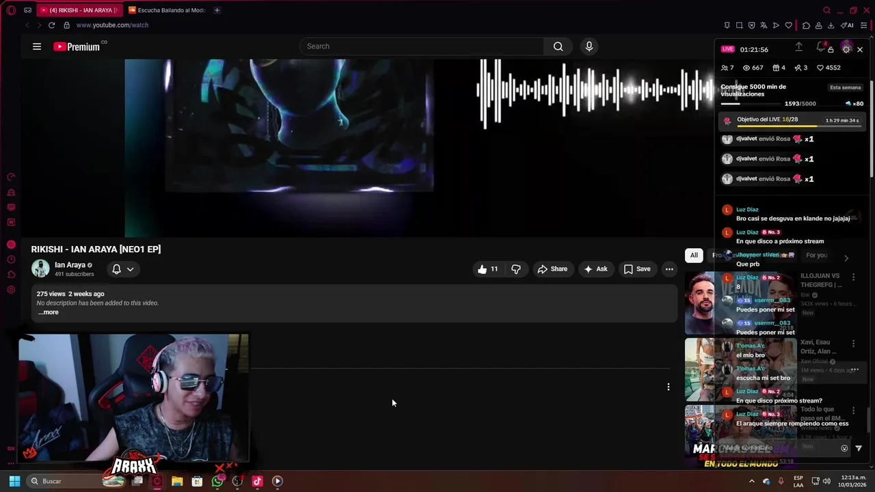Open File Explorer from the taskbar
This screenshot has width=875, height=492.
[177, 481]
